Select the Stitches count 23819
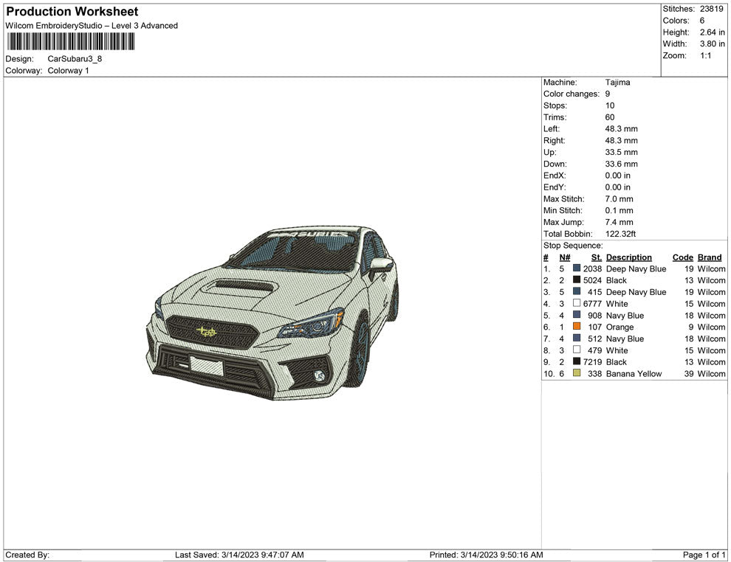The height and width of the screenshot is (562, 731). pos(710,9)
